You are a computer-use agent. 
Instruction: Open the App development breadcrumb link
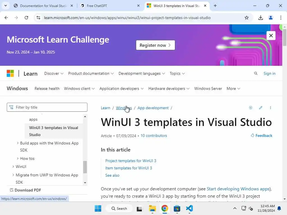pyautogui.click(x=153, y=108)
